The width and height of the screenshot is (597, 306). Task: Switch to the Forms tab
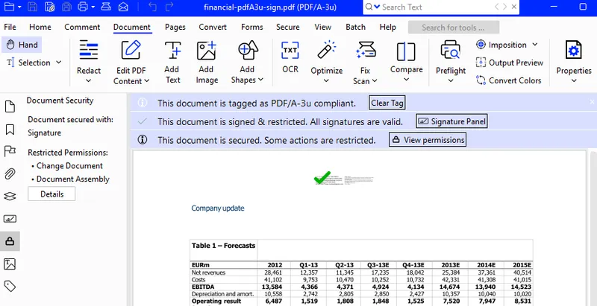point(252,27)
